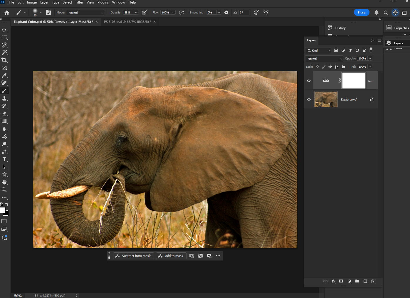This screenshot has height=298, width=410.
Task: Select the Crop tool
Action: click(x=4, y=60)
